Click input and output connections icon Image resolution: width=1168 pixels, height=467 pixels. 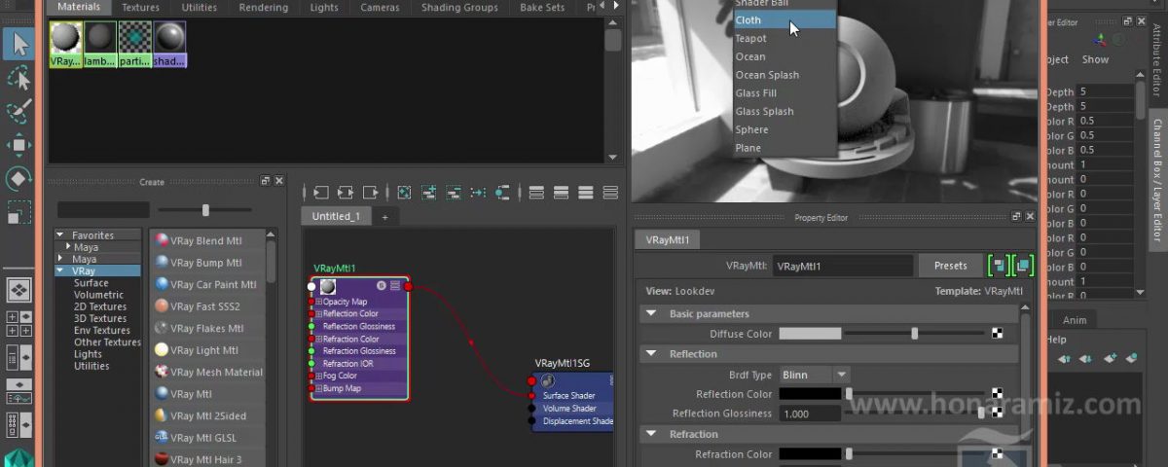point(345,193)
